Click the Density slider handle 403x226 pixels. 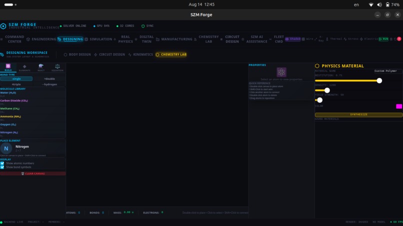tap(327, 90)
